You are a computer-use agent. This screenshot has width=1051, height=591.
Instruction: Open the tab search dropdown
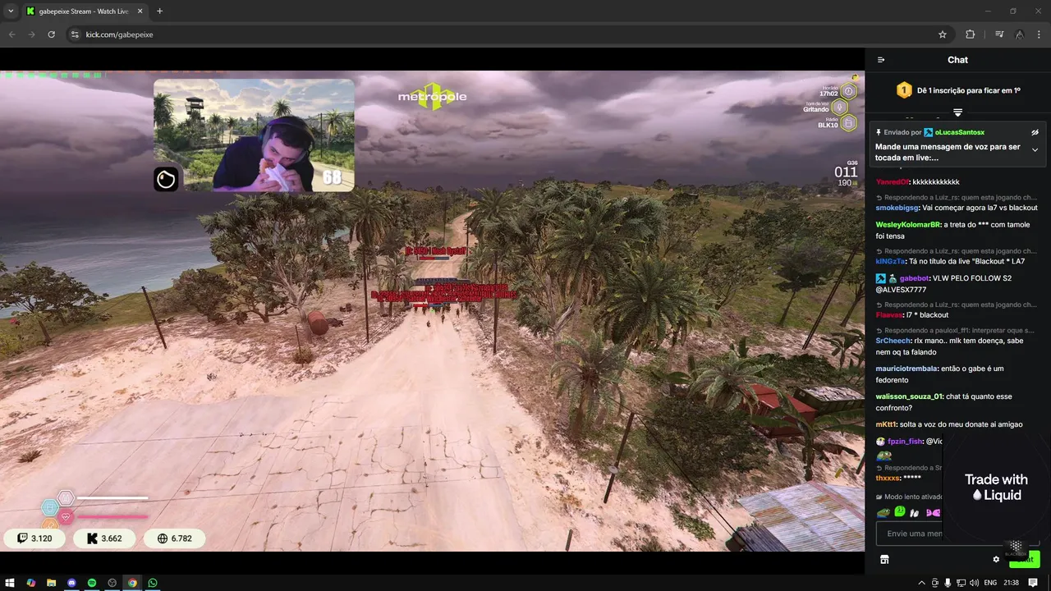pos(11,11)
